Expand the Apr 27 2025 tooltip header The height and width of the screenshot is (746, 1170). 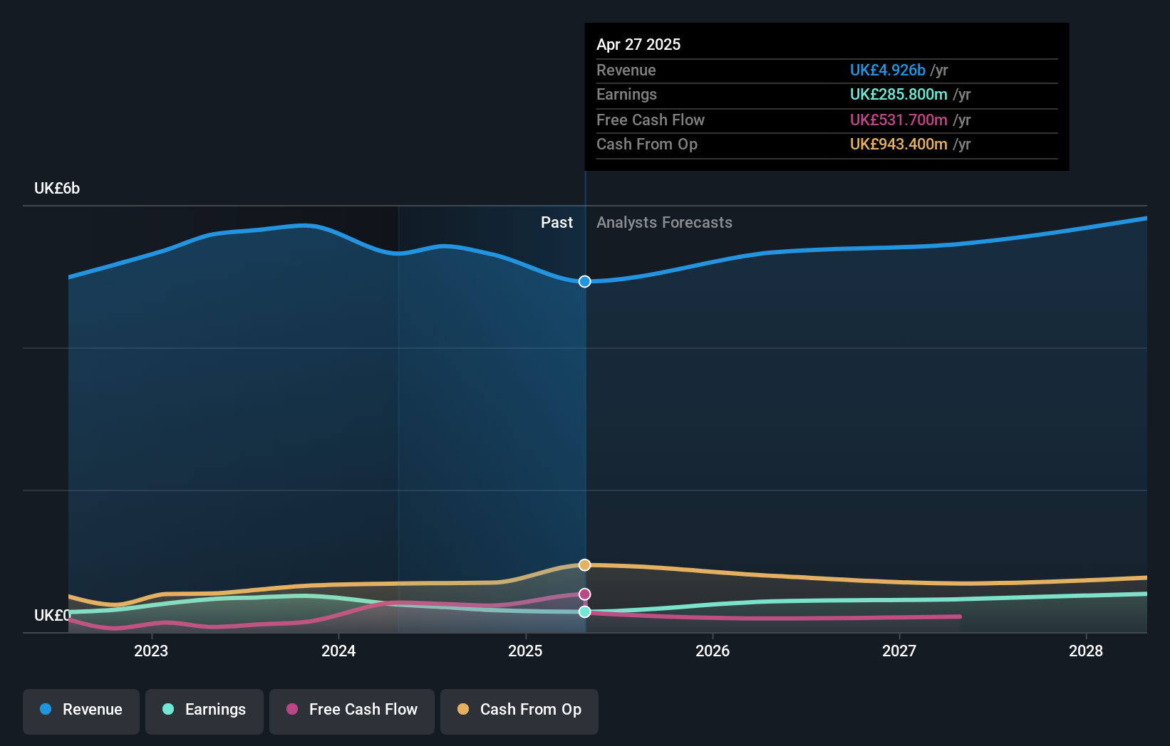(x=638, y=44)
